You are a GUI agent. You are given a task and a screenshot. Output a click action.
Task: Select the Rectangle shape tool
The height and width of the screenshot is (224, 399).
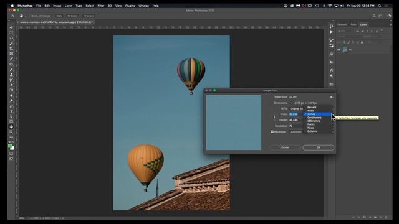11,121
